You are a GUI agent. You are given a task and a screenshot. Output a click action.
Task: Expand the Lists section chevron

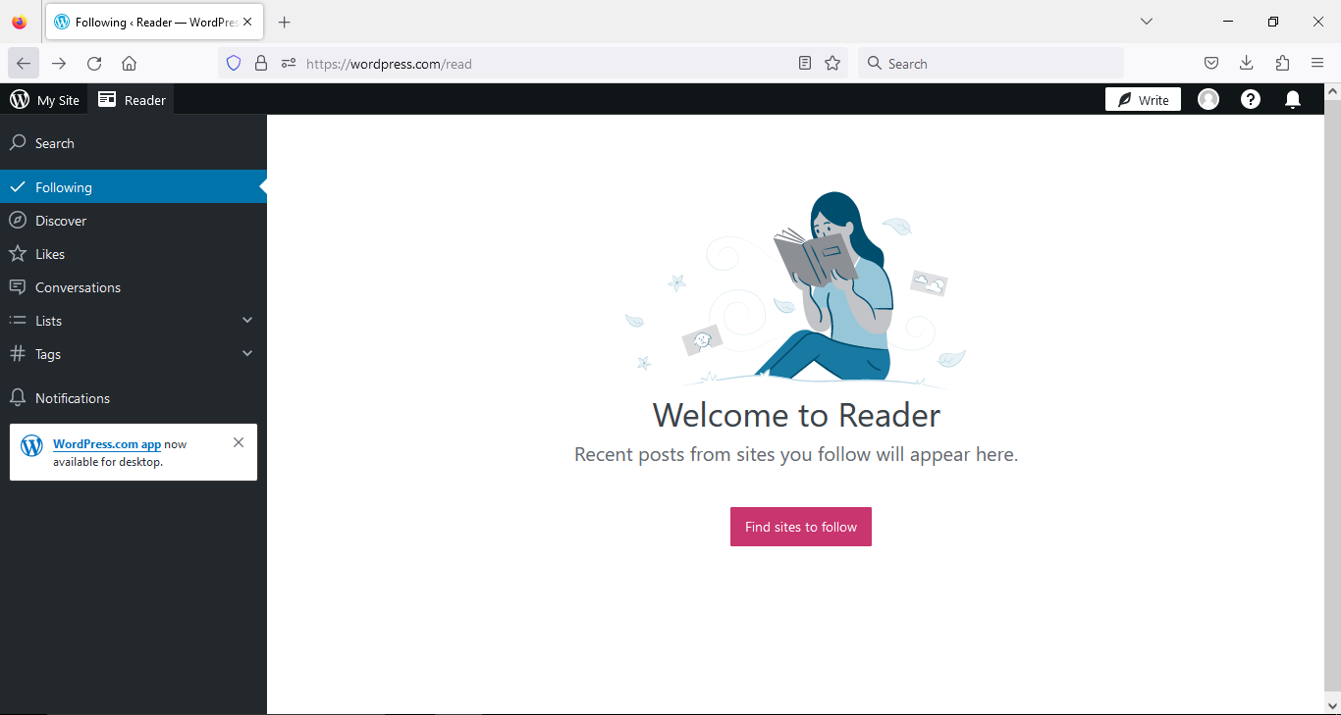[x=247, y=321]
